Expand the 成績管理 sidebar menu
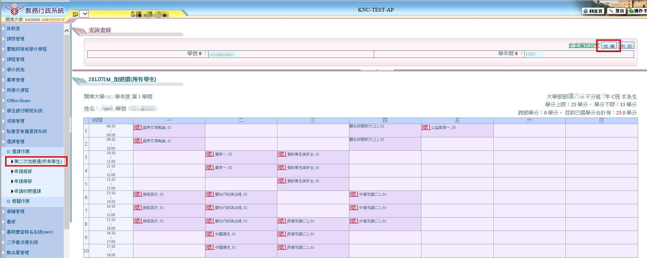Image resolution: width=647 pixels, height=258 pixels. pos(15,121)
